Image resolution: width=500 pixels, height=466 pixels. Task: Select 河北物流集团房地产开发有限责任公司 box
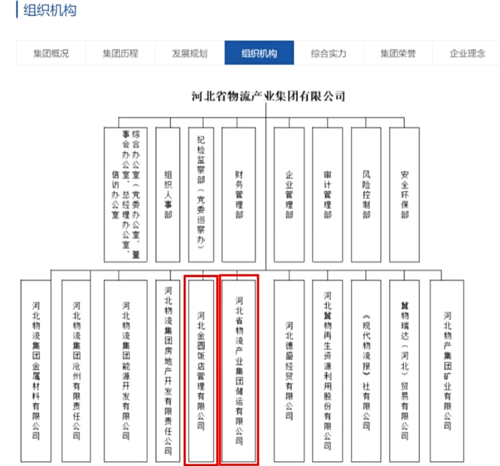[x=168, y=371]
